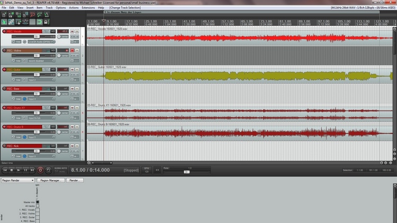Click the Region Manager... button
This screenshot has width=397, height=223.
click(x=51, y=180)
